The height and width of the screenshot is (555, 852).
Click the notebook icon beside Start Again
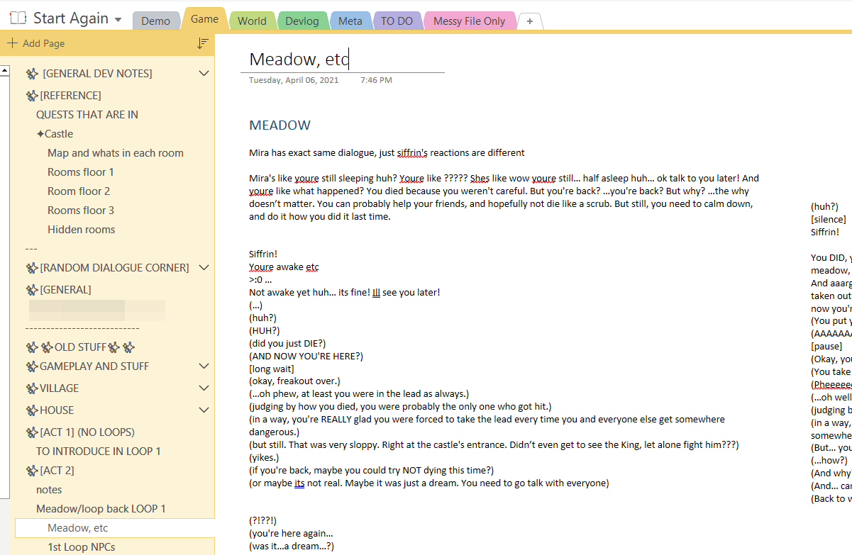pos(19,18)
